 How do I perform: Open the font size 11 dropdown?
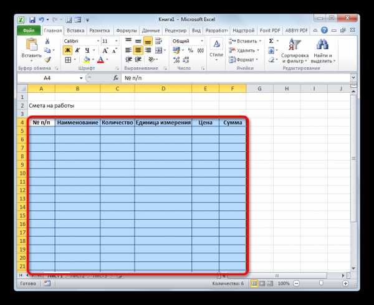(x=117, y=41)
